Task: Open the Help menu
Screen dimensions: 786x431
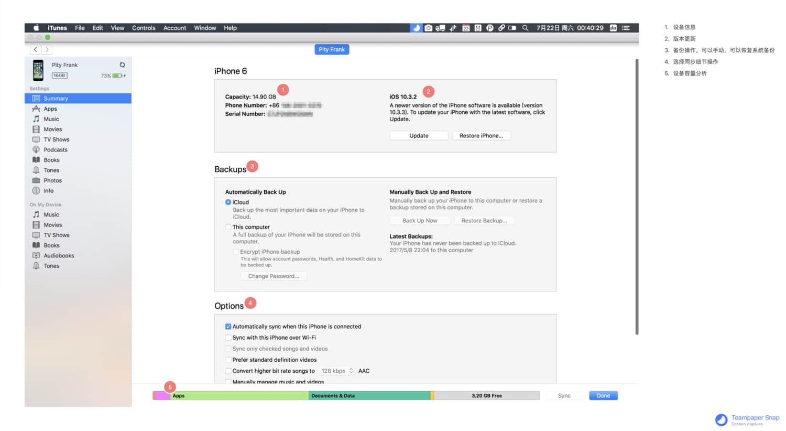Action: point(230,28)
